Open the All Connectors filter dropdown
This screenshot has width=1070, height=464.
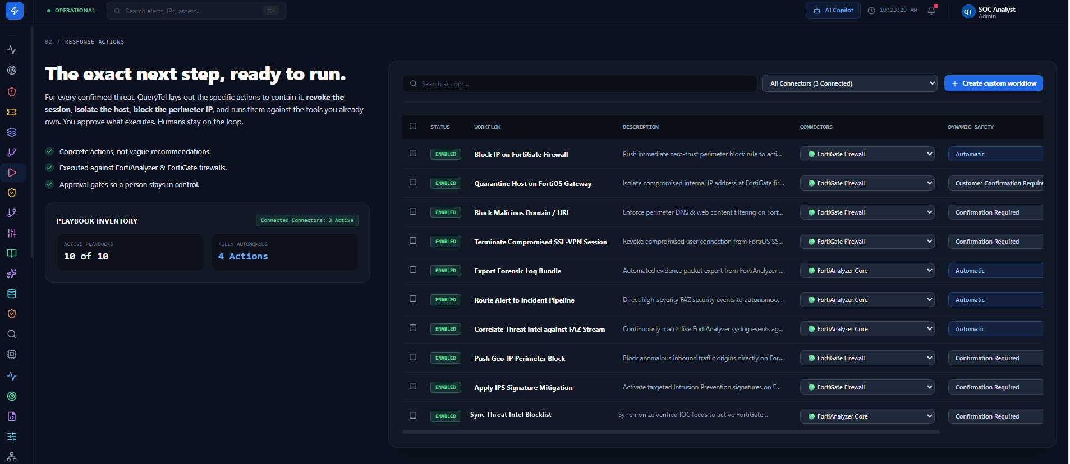(x=849, y=83)
